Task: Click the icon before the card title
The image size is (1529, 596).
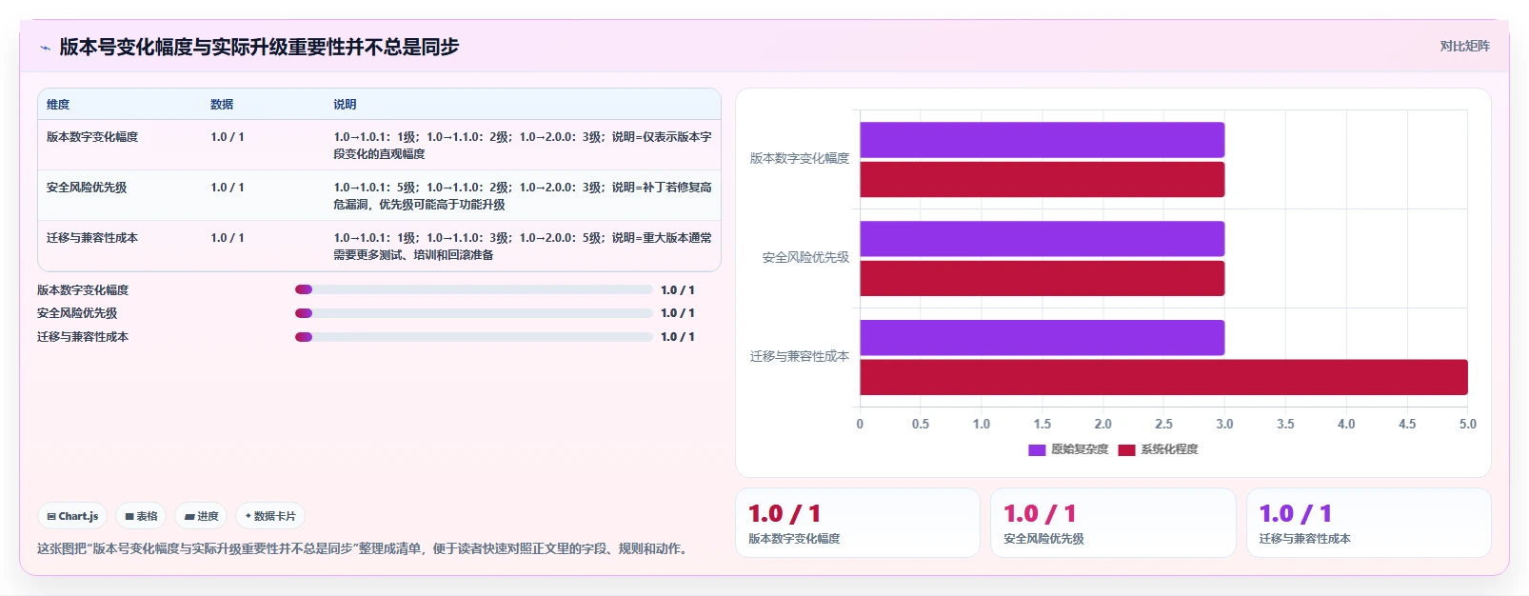Action: [45, 48]
